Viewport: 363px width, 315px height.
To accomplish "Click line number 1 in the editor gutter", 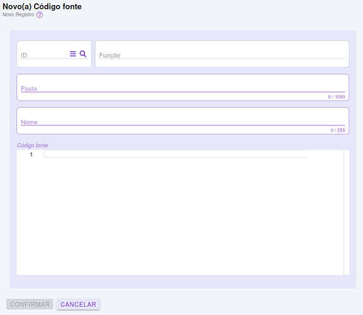I will pyautogui.click(x=31, y=154).
